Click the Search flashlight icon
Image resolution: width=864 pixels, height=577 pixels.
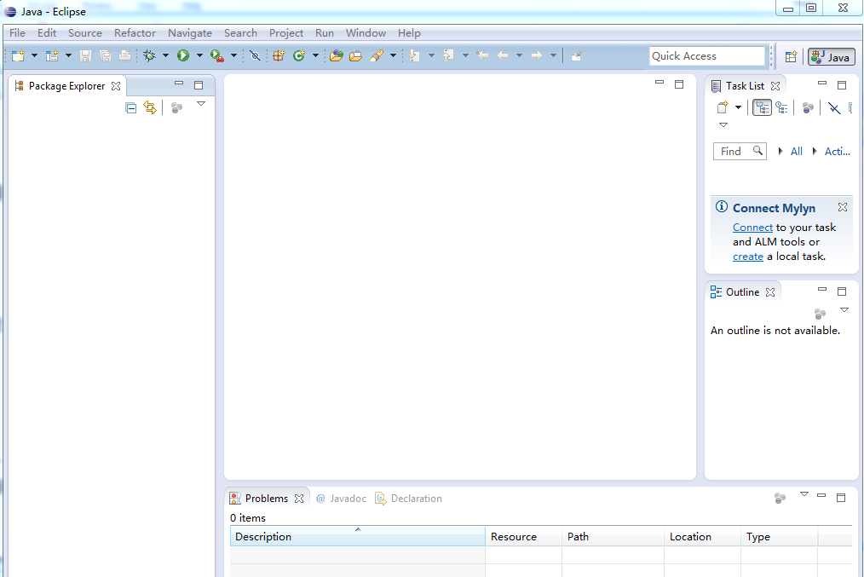click(377, 55)
